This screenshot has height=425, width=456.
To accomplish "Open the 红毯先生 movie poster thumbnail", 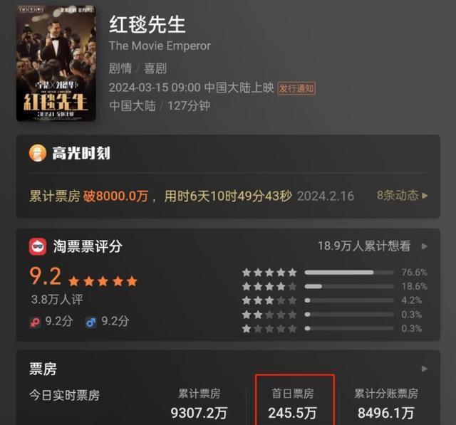I will (x=56, y=63).
